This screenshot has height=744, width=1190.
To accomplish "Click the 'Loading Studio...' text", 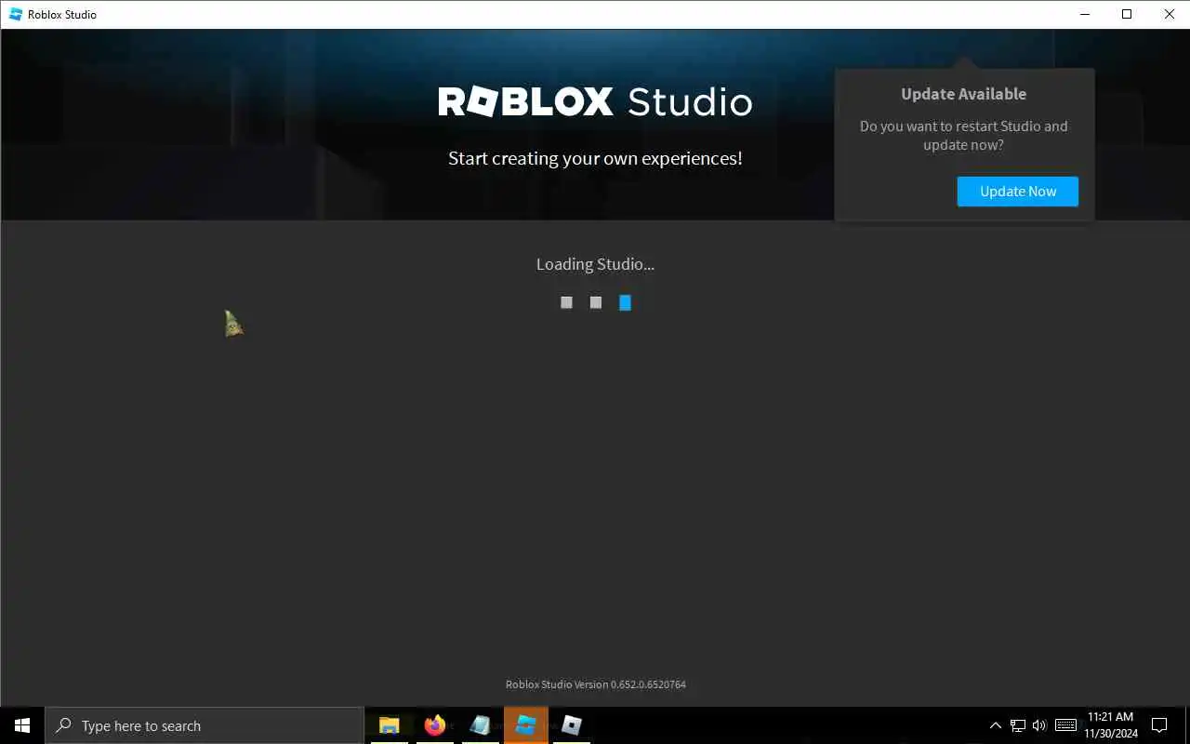I will (x=595, y=264).
